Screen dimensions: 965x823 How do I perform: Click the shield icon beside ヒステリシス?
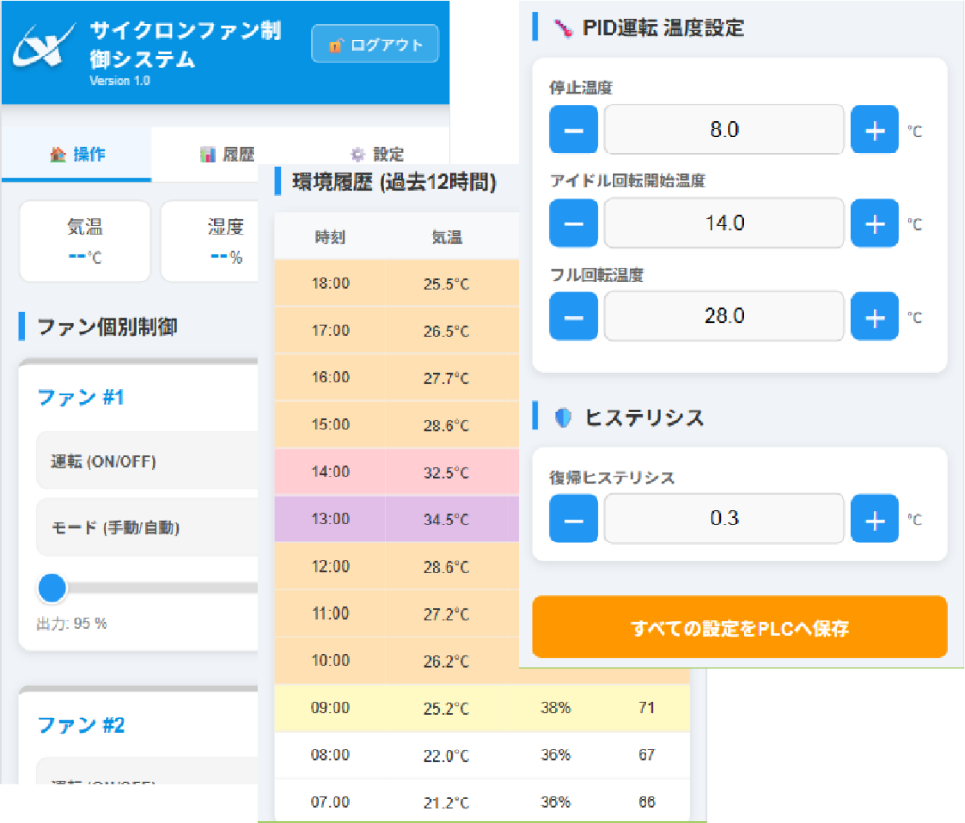pyautogui.click(x=564, y=418)
